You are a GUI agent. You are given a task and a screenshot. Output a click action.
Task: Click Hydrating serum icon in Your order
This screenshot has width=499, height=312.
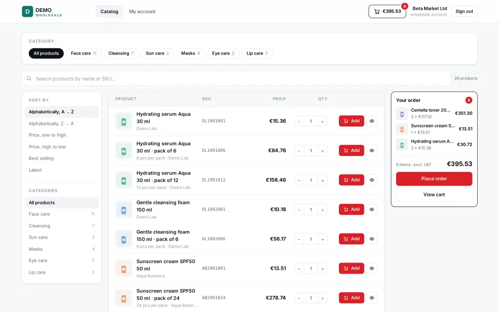(402, 145)
